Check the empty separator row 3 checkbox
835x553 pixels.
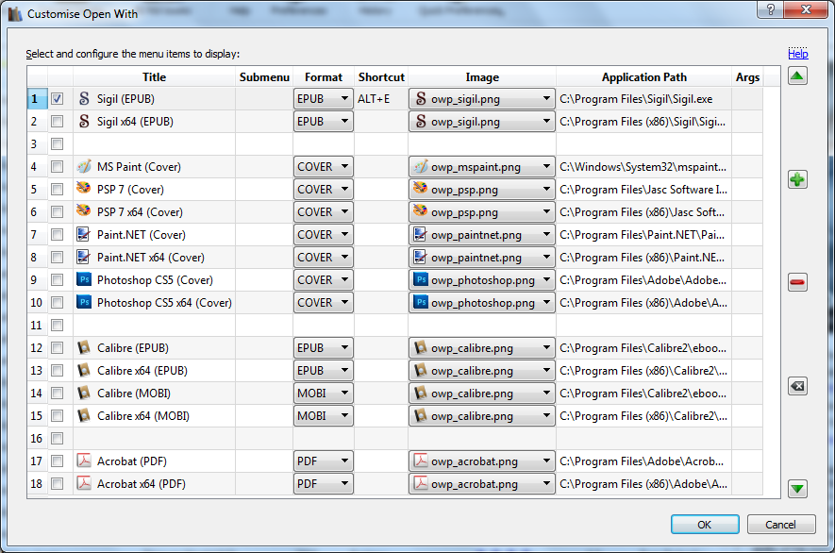[x=57, y=143]
